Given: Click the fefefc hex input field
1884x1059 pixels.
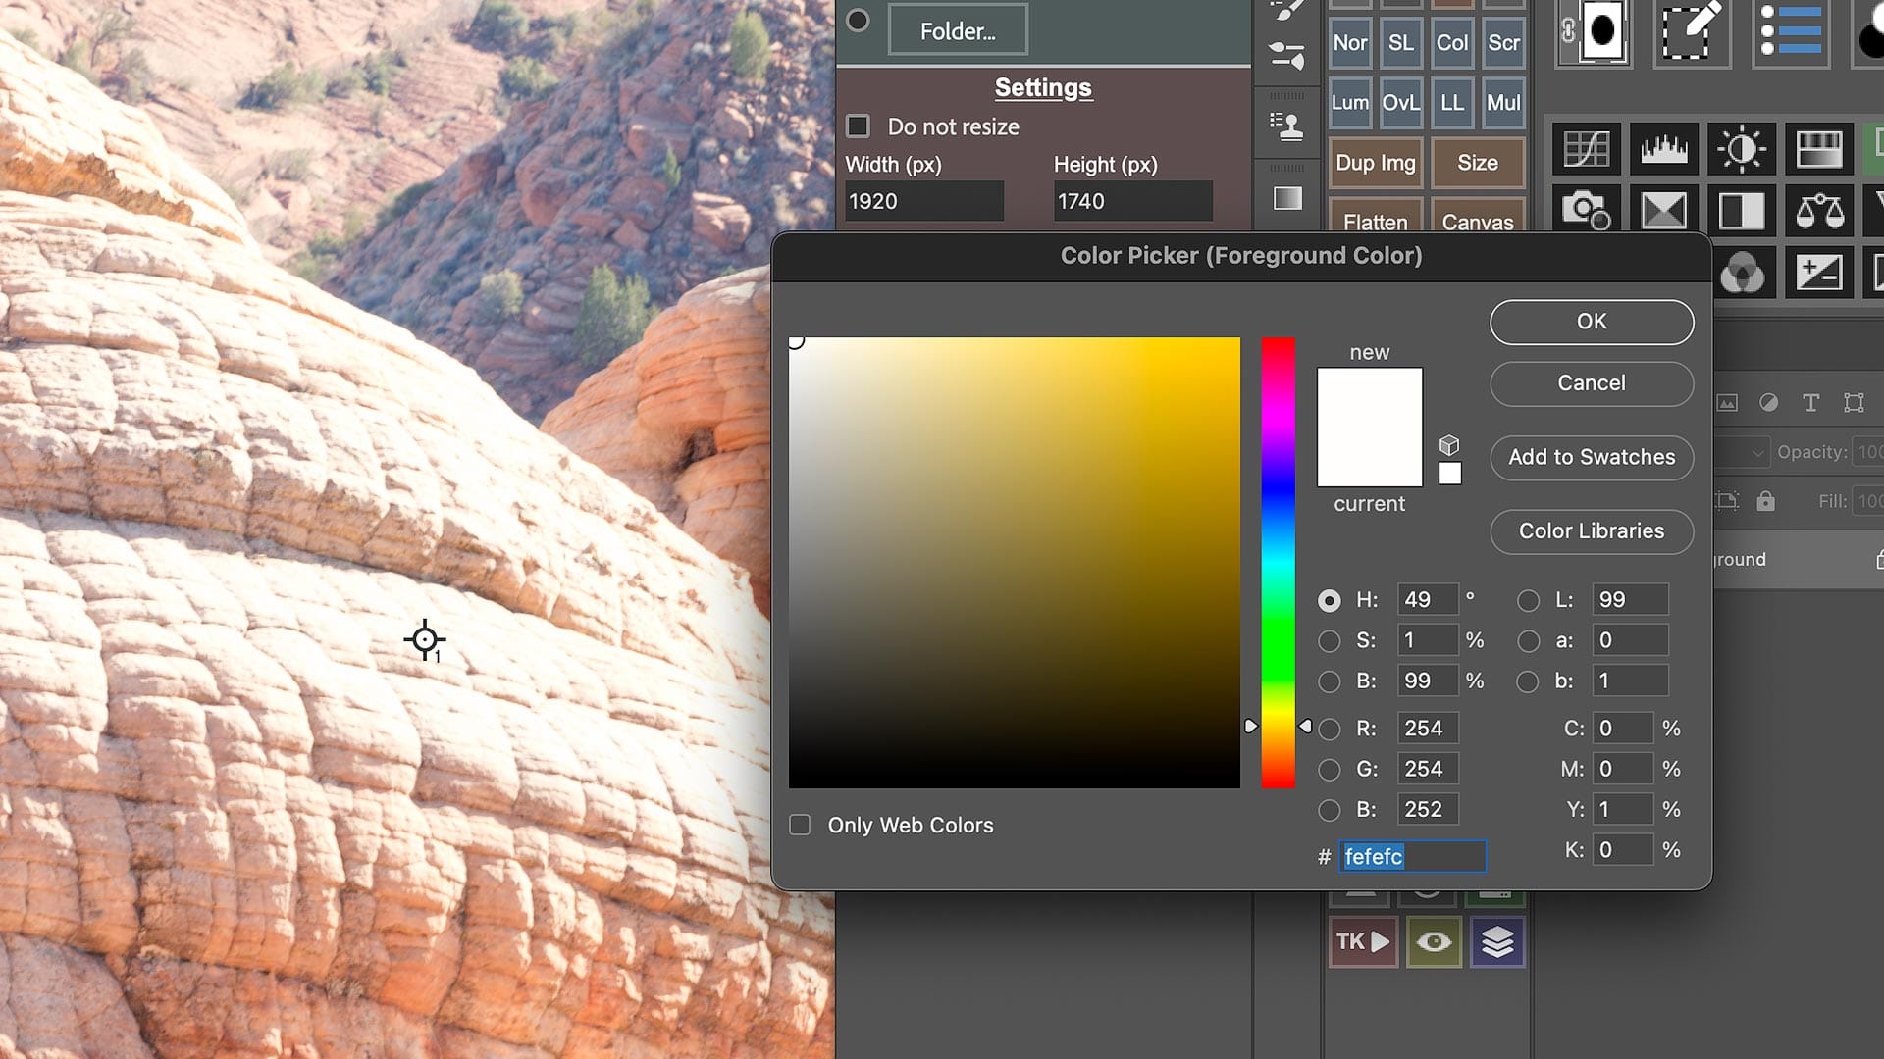Looking at the screenshot, I should tap(1411, 856).
